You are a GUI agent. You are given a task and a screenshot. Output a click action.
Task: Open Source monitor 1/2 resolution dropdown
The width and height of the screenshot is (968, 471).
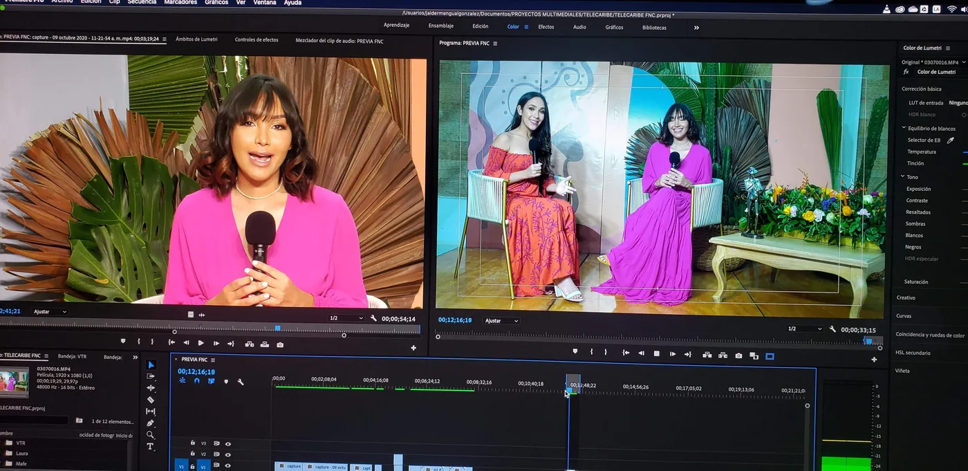[346, 318]
